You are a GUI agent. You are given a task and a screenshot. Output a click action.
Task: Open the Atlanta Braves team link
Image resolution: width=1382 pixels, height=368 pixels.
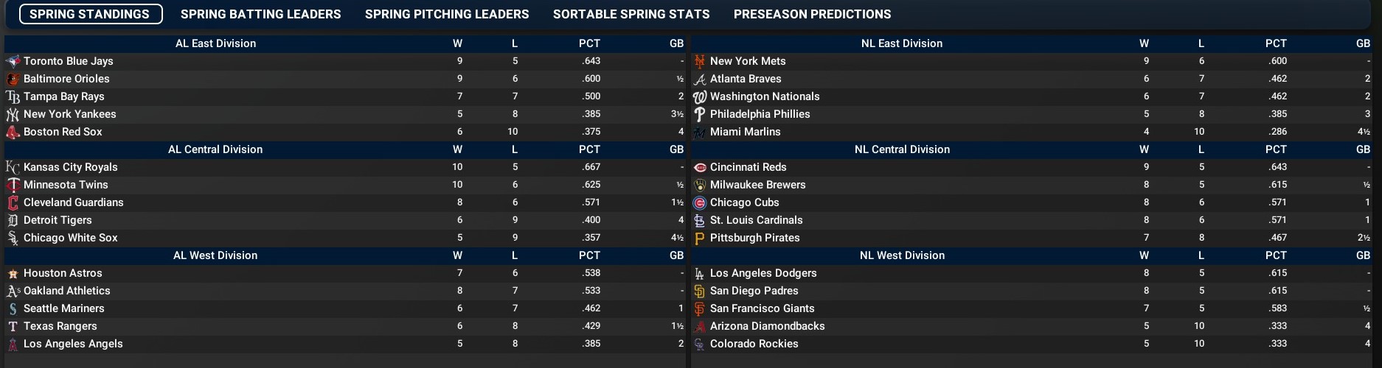(746, 79)
